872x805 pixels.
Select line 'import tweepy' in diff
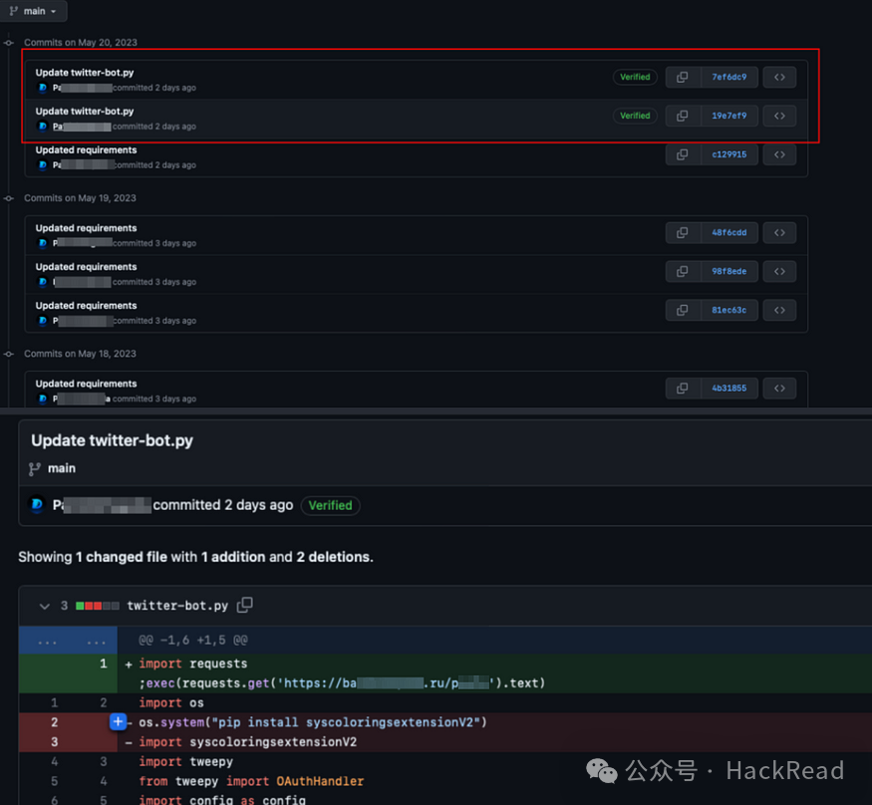pyautogui.click(x=185, y=761)
